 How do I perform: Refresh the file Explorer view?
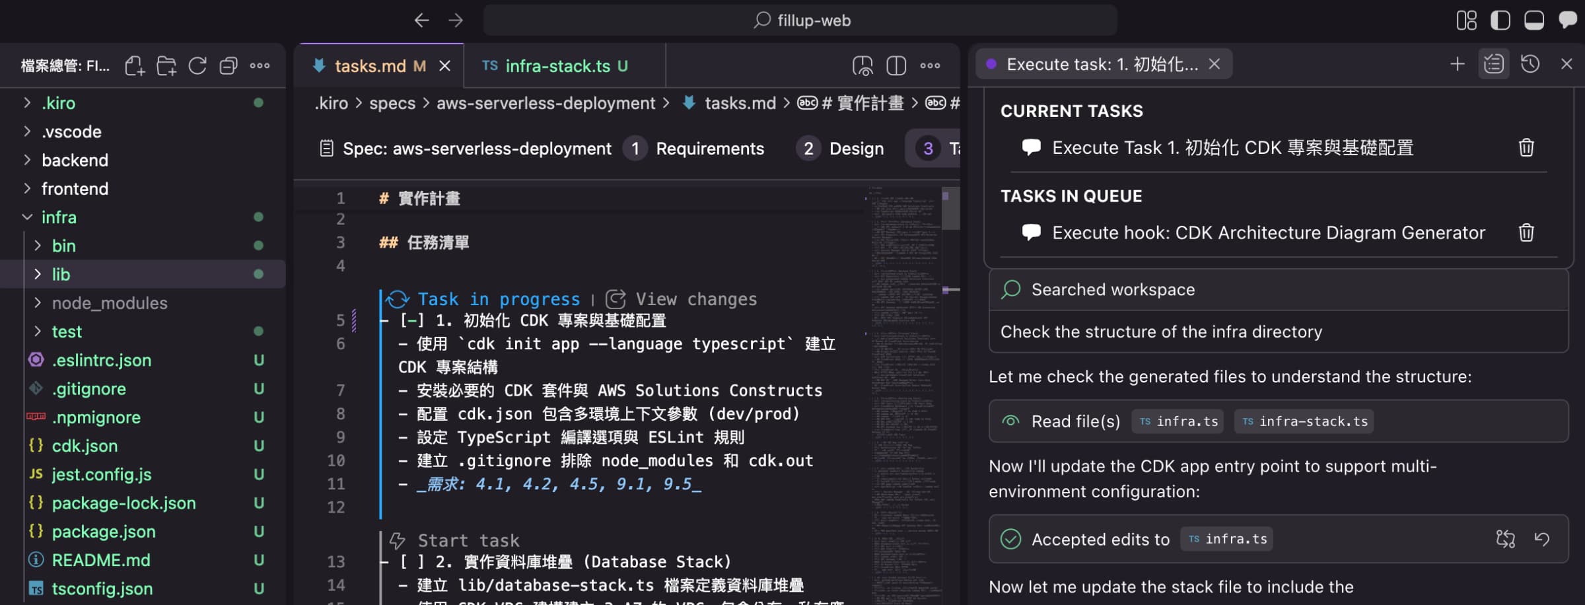197,66
